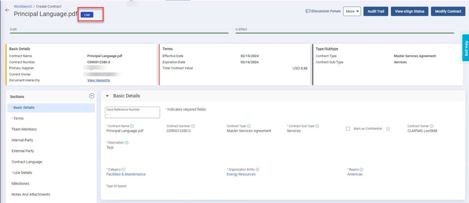Check the Mark as Confidential checkbox
The height and width of the screenshot is (203, 469).
(x=348, y=129)
